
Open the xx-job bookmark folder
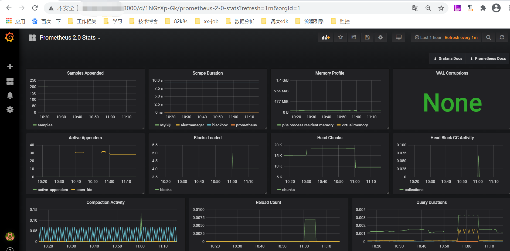pyautogui.click(x=206, y=21)
